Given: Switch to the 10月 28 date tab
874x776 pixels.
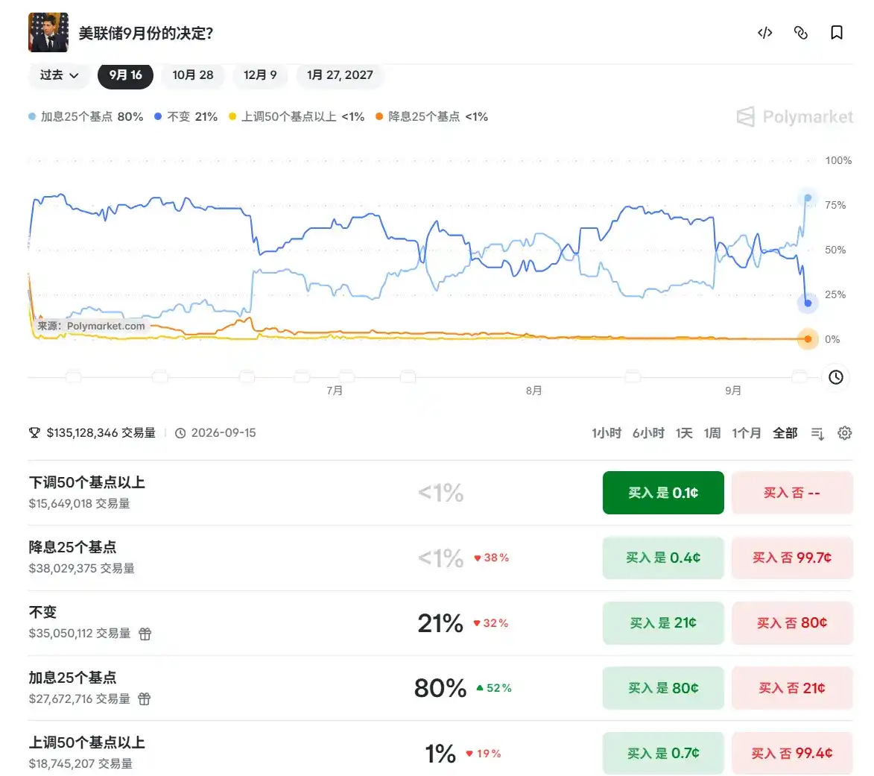Looking at the screenshot, I should (x=193, y=75).
